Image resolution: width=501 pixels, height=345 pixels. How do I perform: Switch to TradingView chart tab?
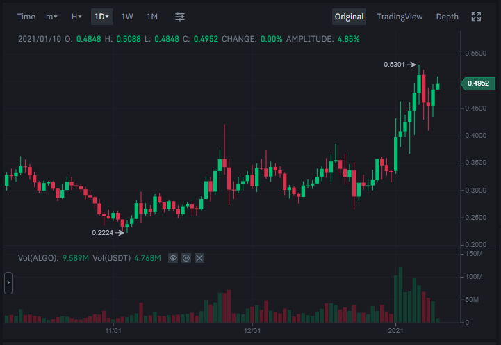(400, 17)
